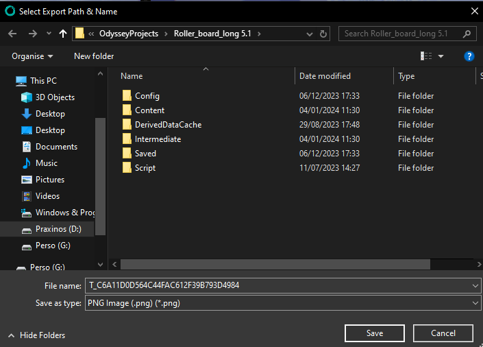Click the up one level arrow
Screen dimensions: 483x347
(x=64, y=33)
